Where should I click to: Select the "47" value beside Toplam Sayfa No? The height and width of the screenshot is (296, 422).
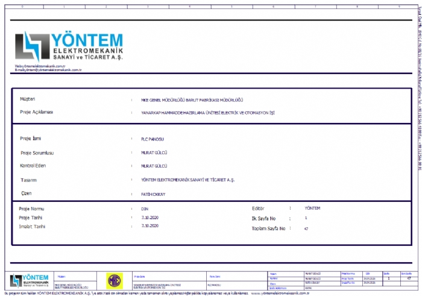point(306,228)
